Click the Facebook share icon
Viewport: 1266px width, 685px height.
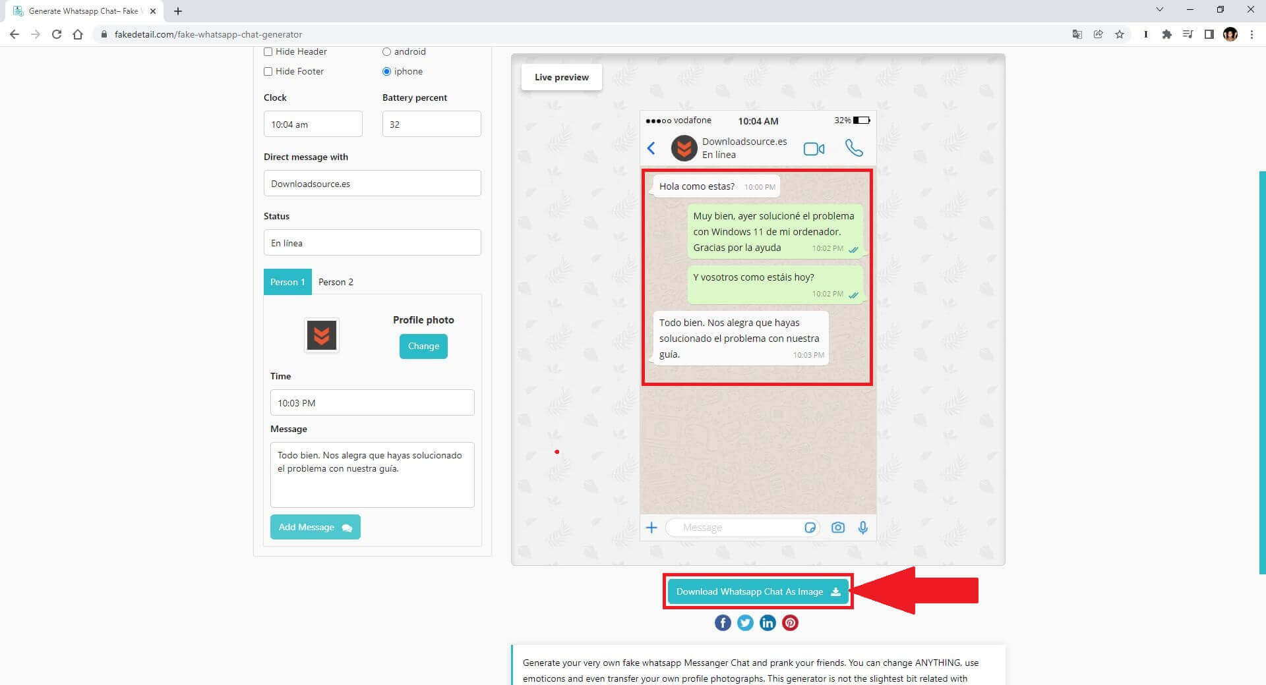point(723,622)
